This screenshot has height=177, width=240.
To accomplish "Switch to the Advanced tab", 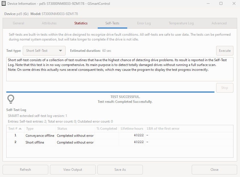I will tap(219, 23).
